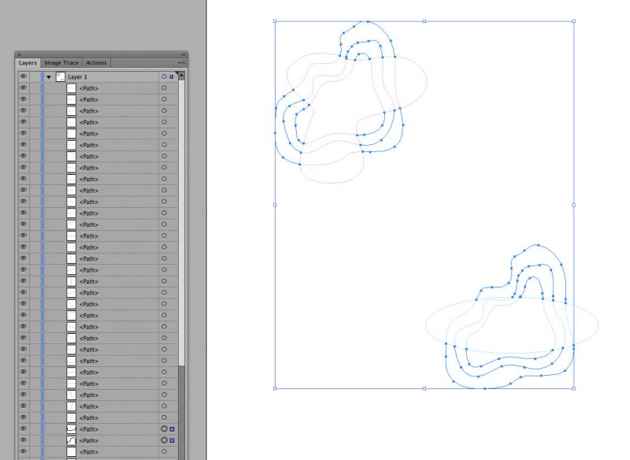Open the Layers panel flyout menu

click(183, 62)
